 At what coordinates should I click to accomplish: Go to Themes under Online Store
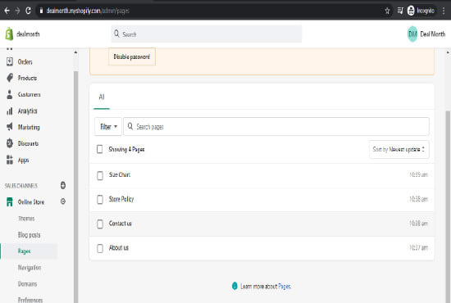[x=26, y=219]
